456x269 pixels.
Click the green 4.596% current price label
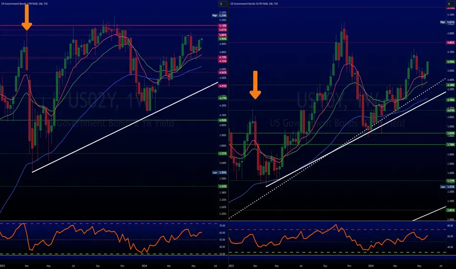451,62
